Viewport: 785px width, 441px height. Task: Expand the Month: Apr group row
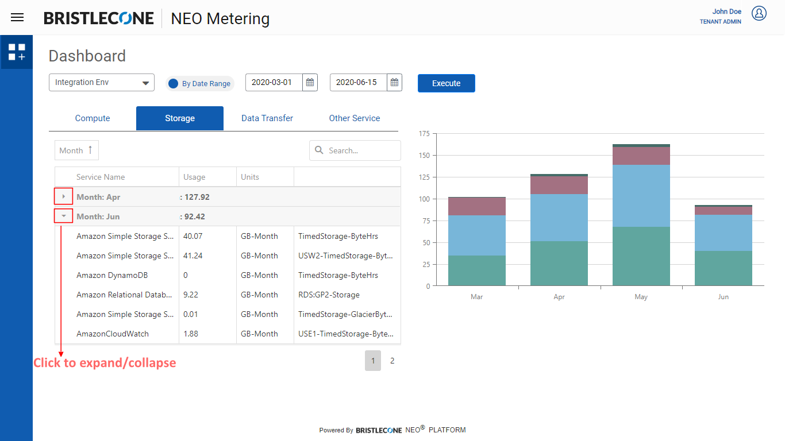point(64,196)
